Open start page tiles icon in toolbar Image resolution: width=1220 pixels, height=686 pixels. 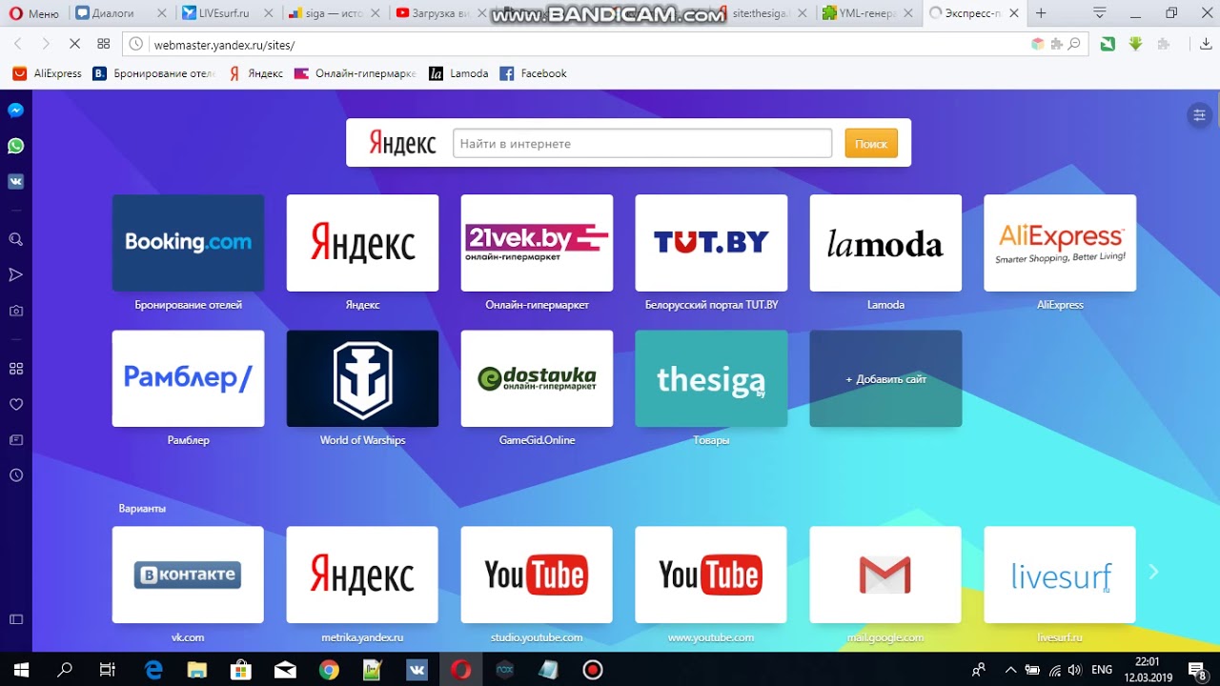[x=103, y=44]
